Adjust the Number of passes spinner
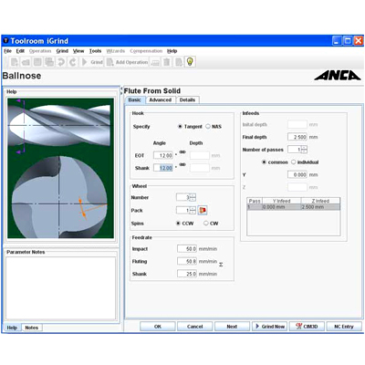The image size is (365, 365). [x=304, y=150]
